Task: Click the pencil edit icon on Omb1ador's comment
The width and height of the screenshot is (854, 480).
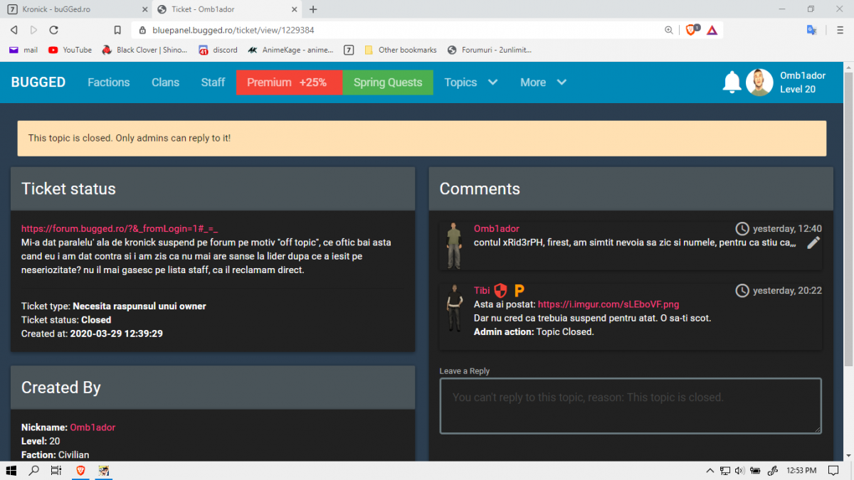Action: click(813, 243)
